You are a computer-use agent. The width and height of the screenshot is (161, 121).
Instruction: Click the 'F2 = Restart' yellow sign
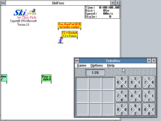(70, 35)
